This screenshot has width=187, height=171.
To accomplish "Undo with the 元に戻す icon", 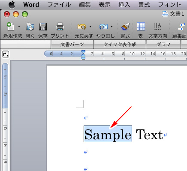I will coord(81,27).
